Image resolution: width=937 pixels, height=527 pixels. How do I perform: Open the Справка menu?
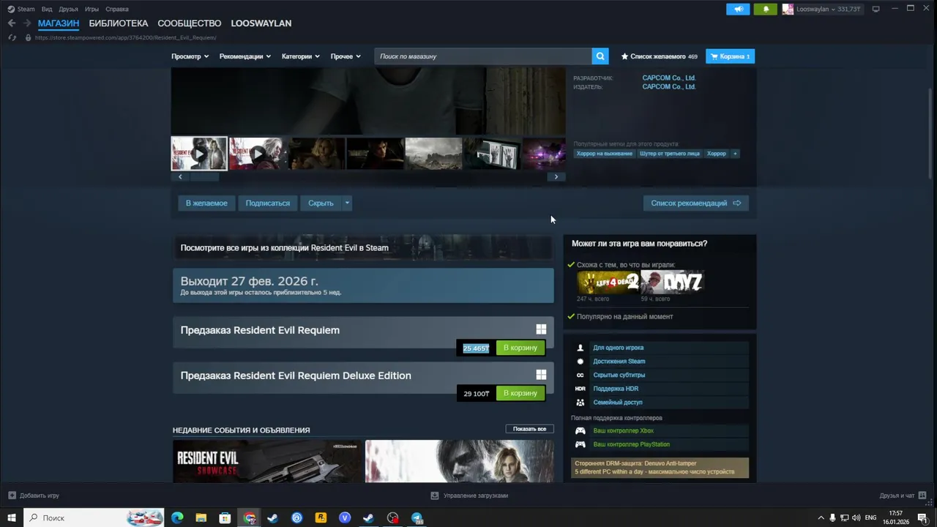117,10
